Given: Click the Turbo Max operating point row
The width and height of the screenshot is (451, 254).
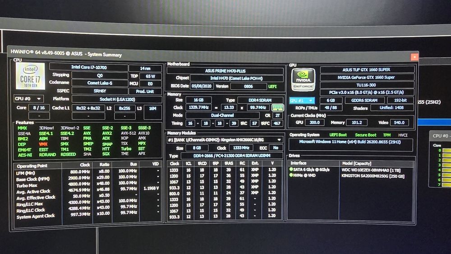Looking at the screenshot, I should (88, 184).
